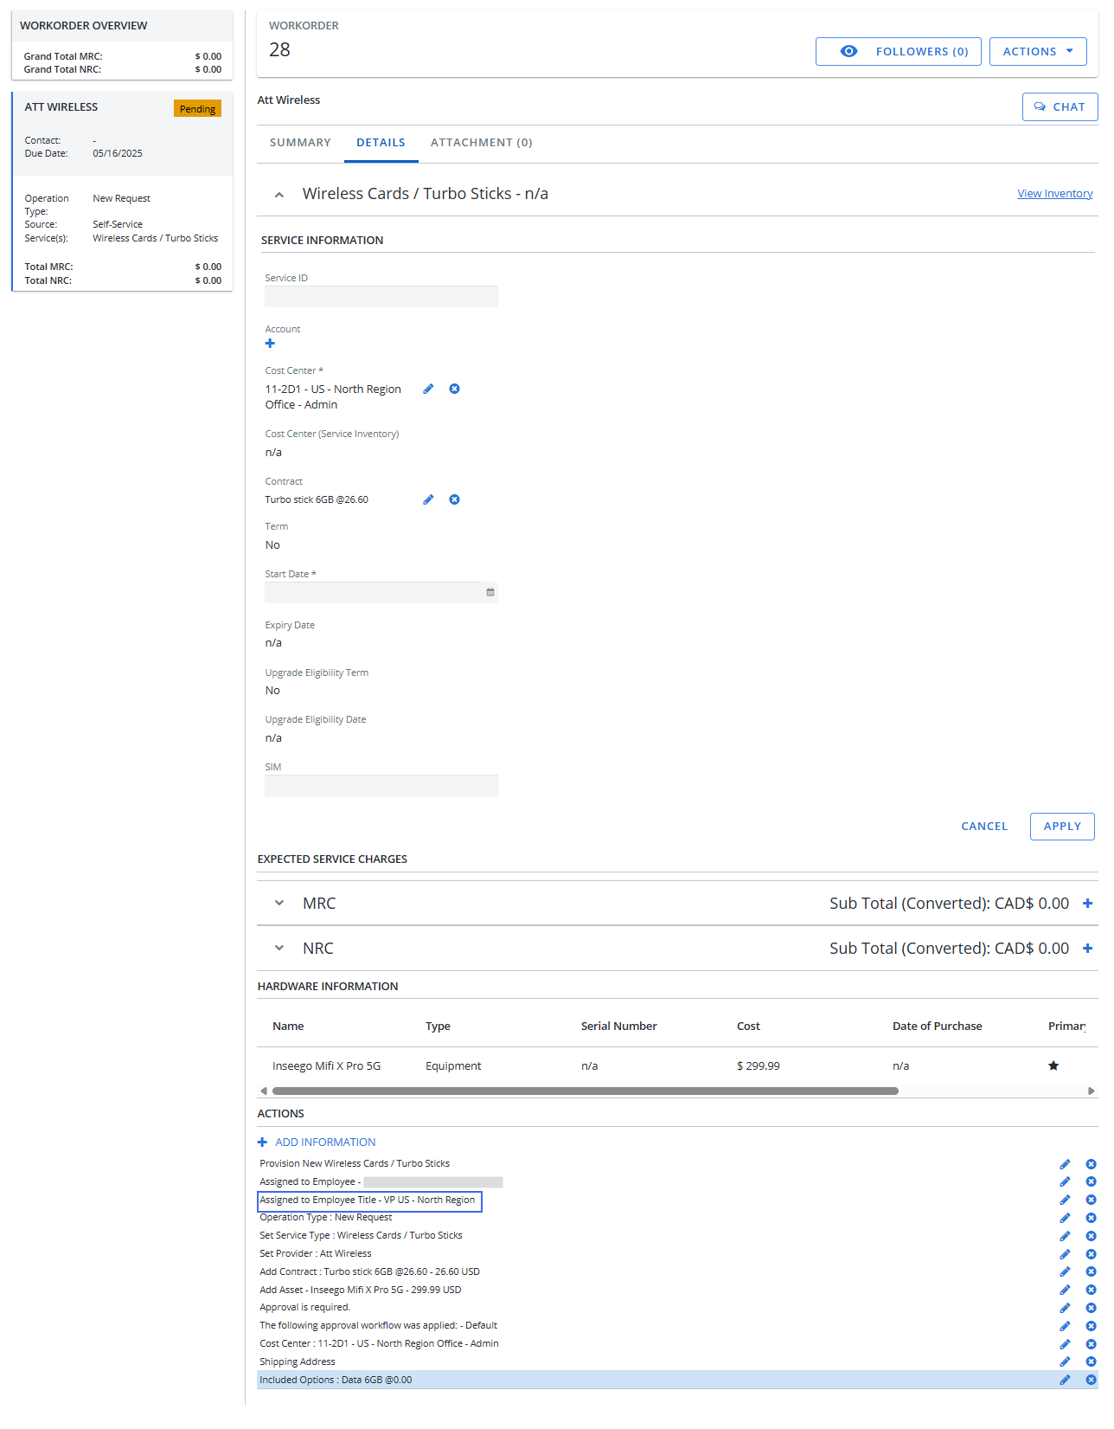This screenshot has width=1114, height=1429.
Task: Switch to the Summary tab
Action: [300, 143]
